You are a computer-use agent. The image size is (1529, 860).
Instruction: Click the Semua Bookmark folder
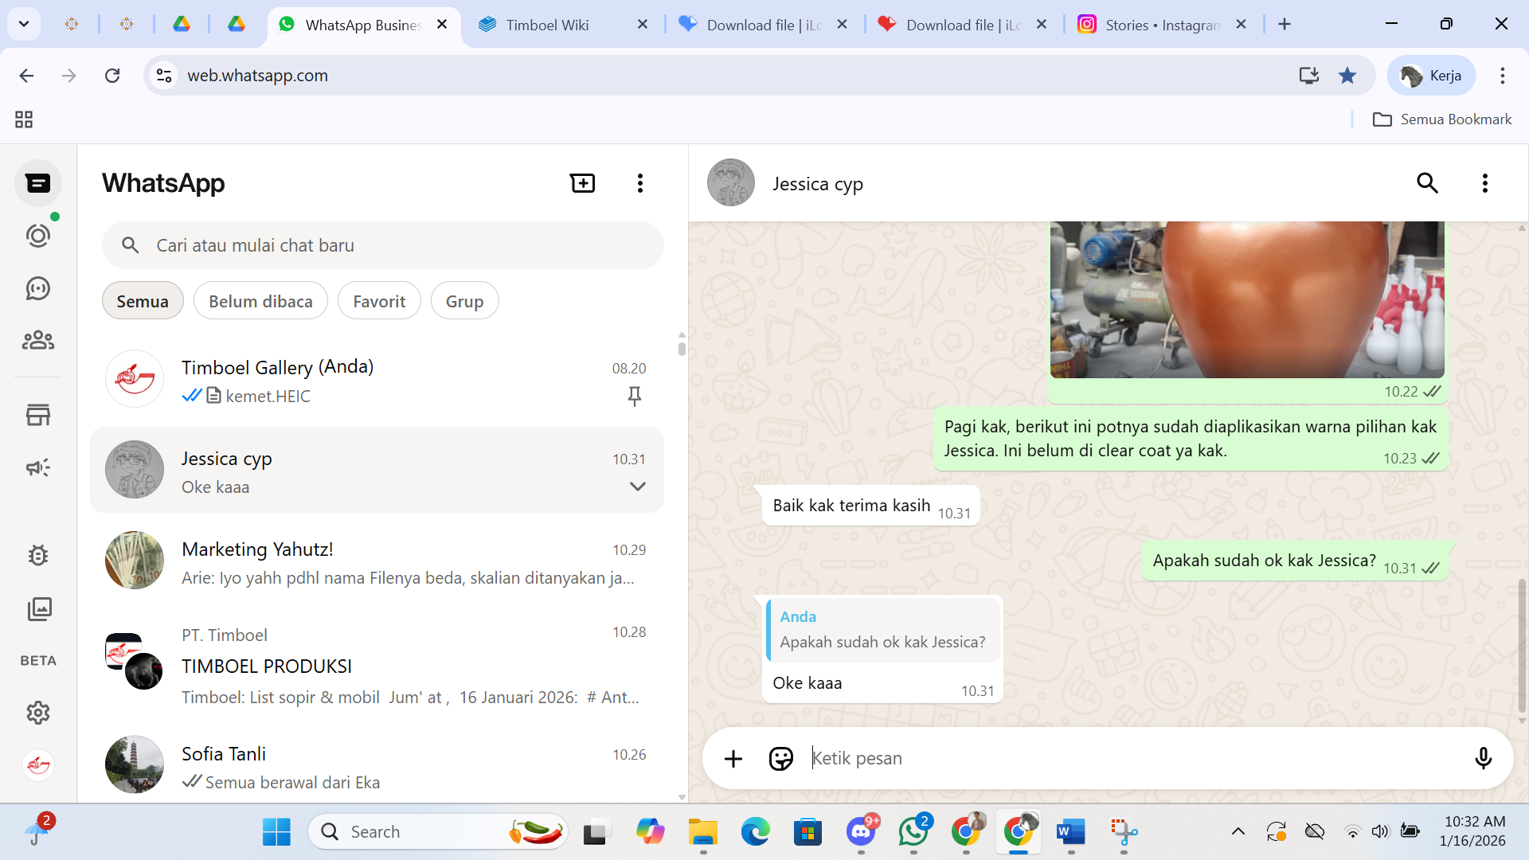pos(1442,119)
